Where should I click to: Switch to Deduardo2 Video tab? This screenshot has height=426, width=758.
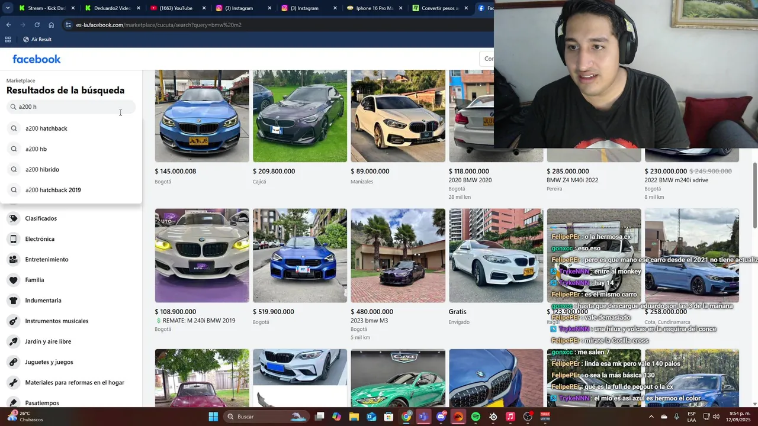[x=113, y=8]
